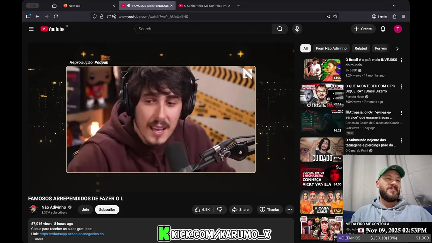Viewport: 432px width, 243px height.
Task: Close the New Tab tab
Action: (114, 6)
